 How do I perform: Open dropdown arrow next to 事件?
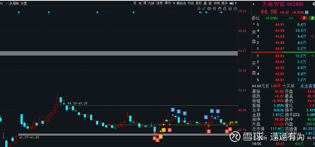[x=174, y=4]
